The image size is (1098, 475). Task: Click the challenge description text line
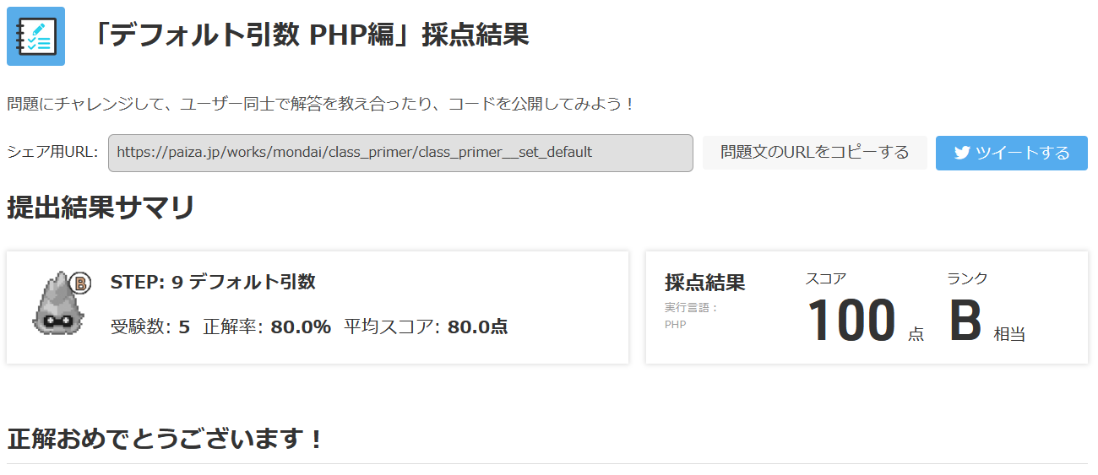click(x=321, y=105)
